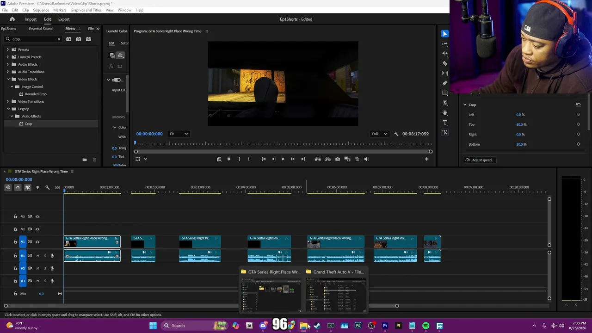
Task: Open Spotify from the Windows taskbar
Action: [x=425, y=326]
